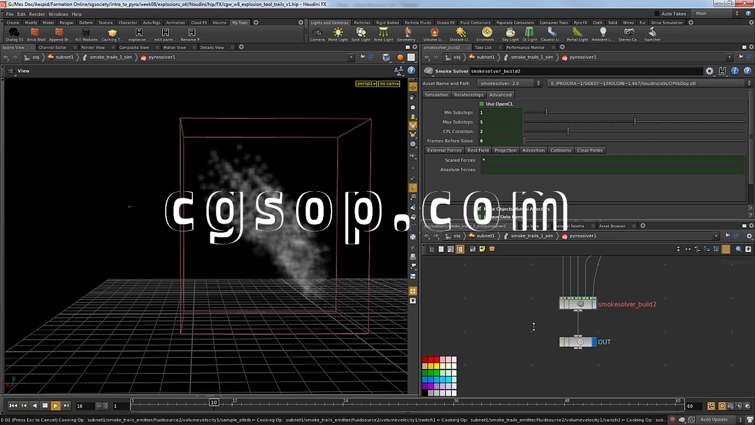The width and height of the screenshot is (755, 425).
Task: Expand the network editor path dropdown
Action: [x=717, y=236]
